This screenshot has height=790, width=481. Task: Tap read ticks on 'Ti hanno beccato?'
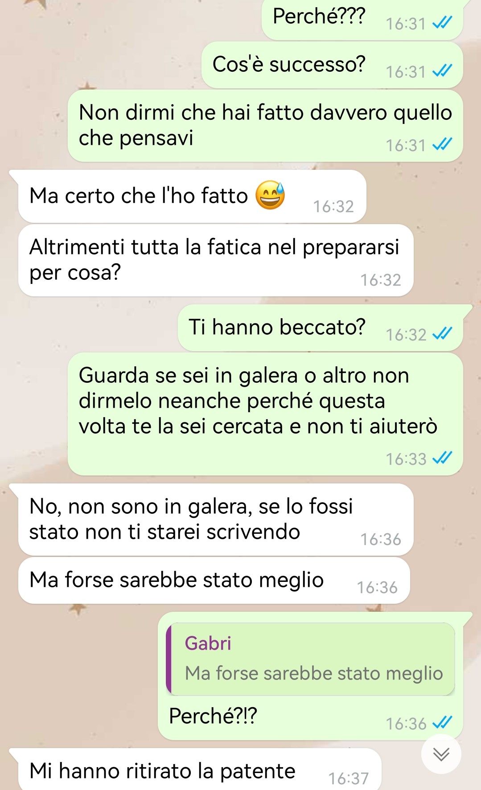tap(442, 333)
